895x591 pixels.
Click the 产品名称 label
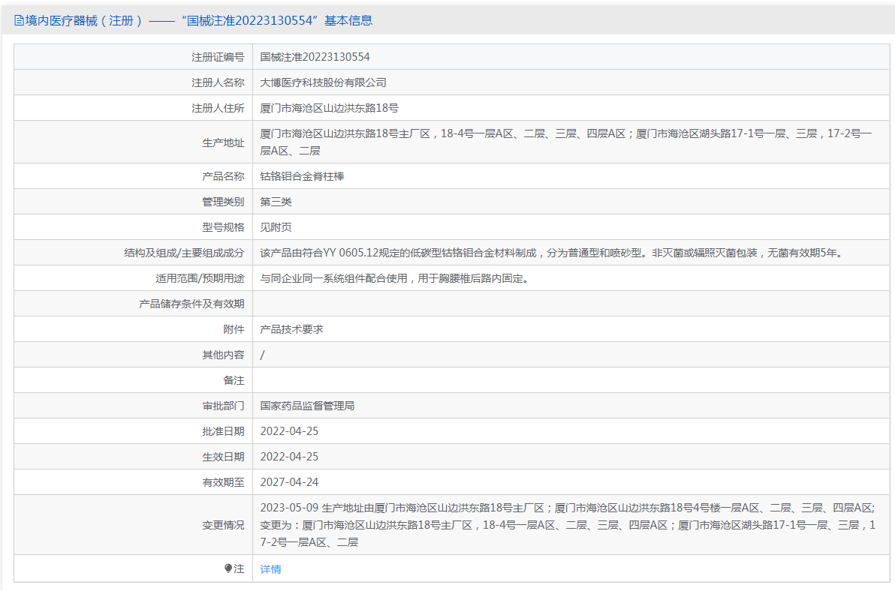[223, 176]
